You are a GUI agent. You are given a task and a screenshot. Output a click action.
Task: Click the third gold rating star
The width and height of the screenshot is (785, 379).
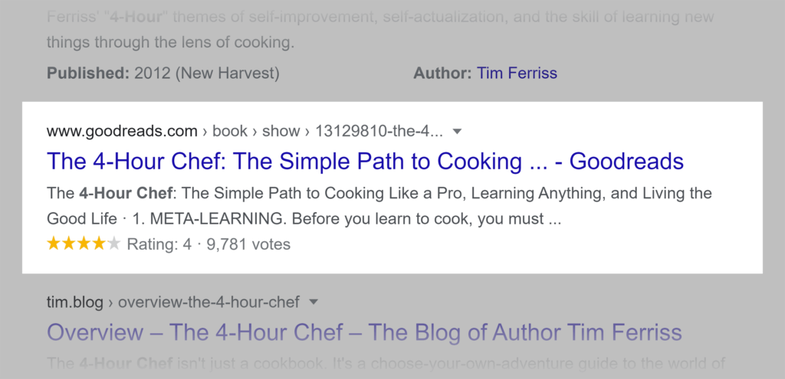[x=84, y=244]
